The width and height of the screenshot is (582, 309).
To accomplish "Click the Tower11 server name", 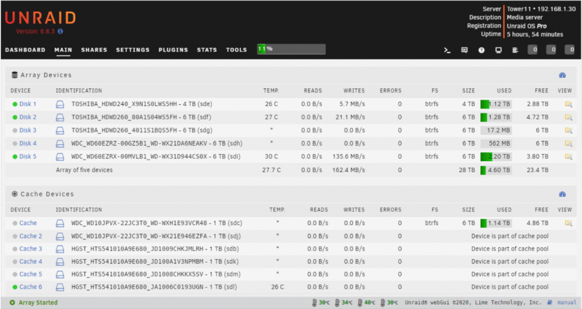I will pos(519,9).
